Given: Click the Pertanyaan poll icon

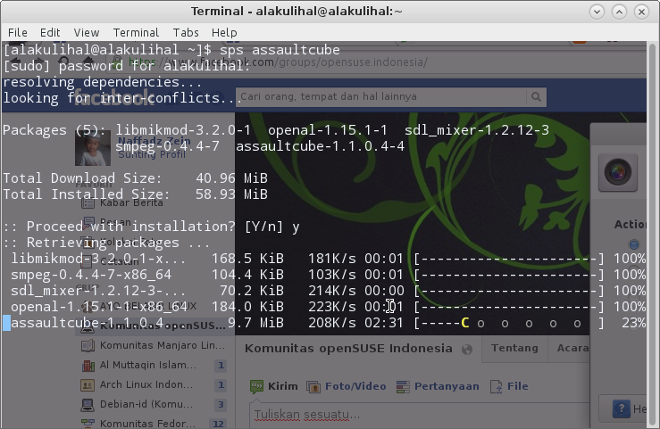Looking at the screenshot, I should [x=403, y=386].
